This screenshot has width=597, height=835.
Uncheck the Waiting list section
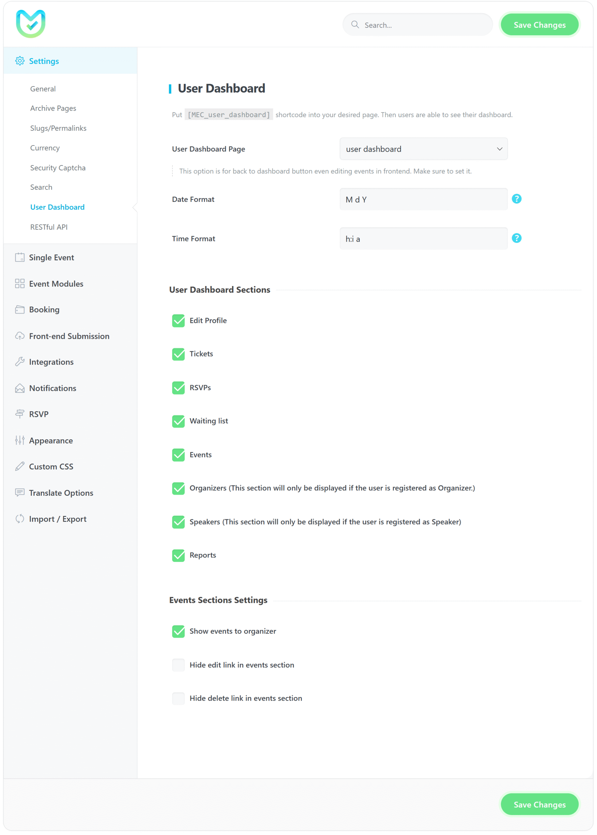pos(178,421)
